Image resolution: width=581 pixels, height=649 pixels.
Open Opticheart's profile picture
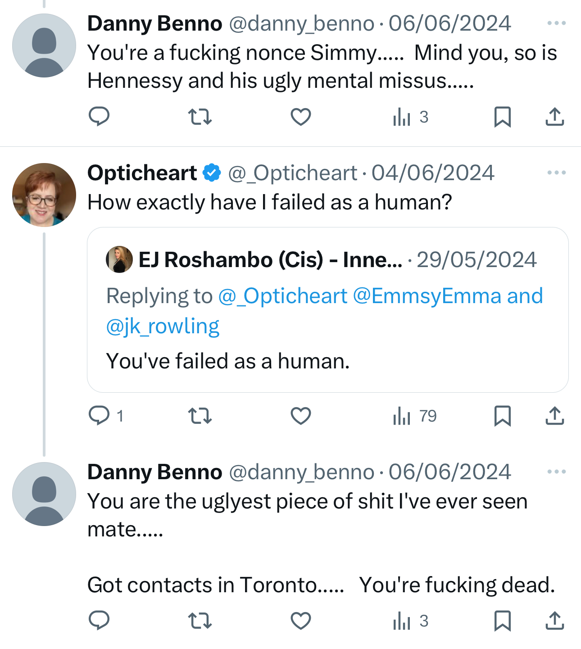coord(44,195)
